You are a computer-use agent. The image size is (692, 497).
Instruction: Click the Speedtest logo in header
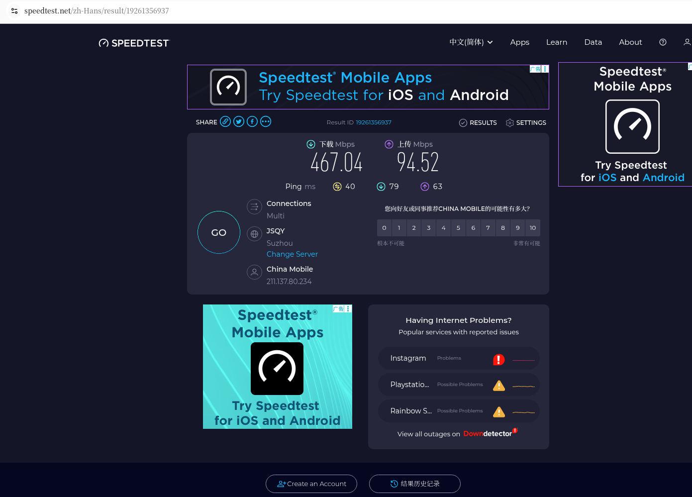point(134,43)
